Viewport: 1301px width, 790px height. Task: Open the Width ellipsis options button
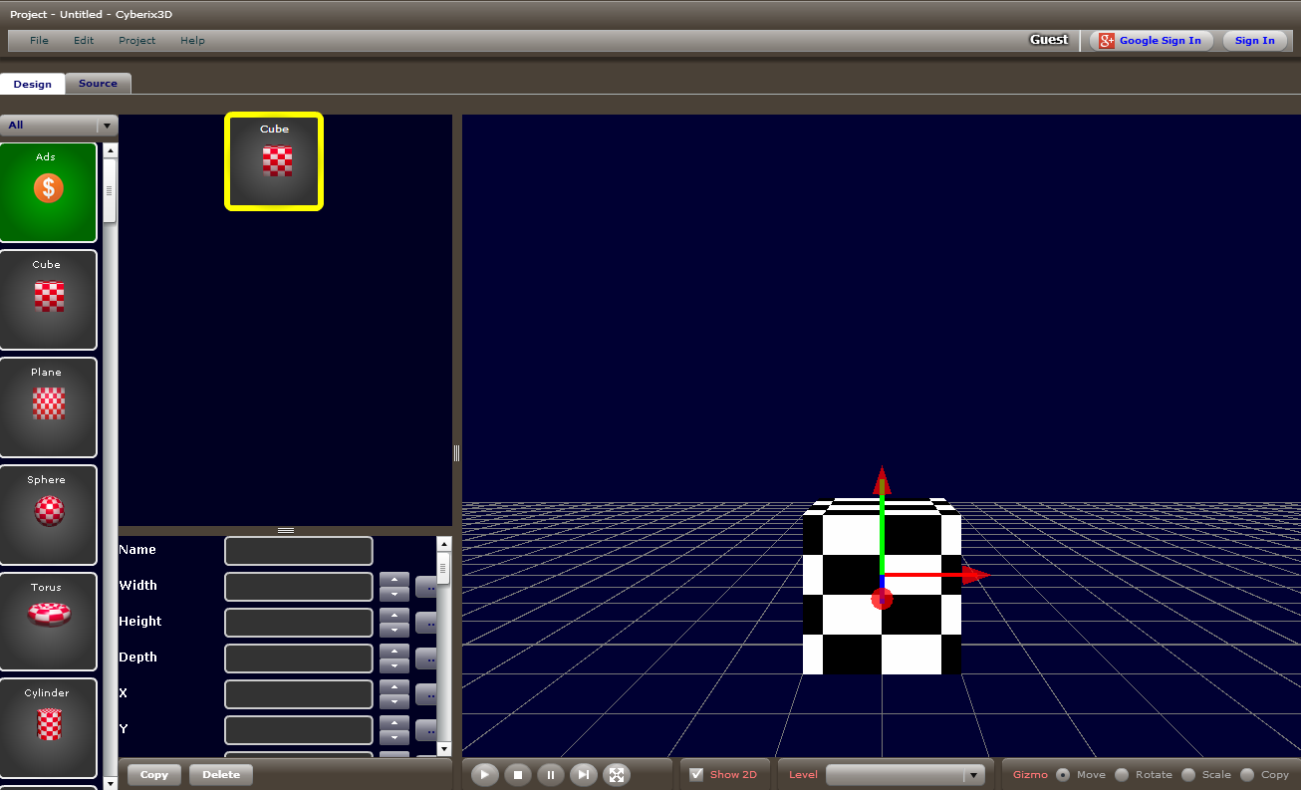point(426,587)
